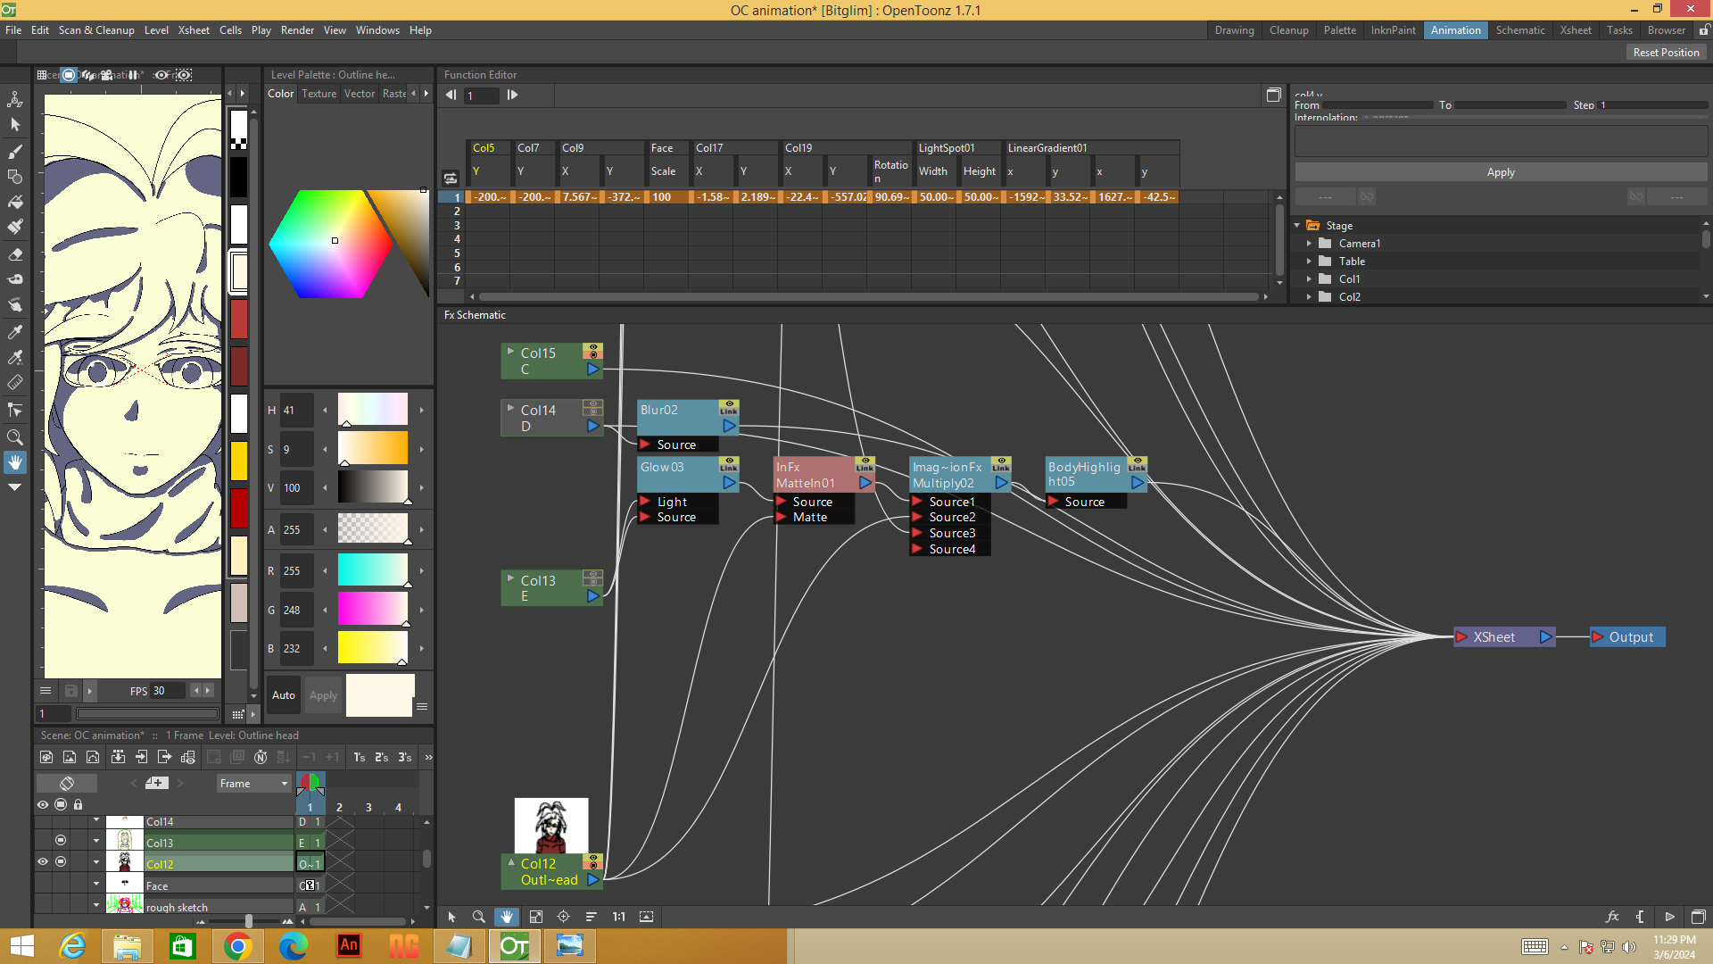The height and width of the screenshot is (964, 1713).
Task: Click New Toonz Raster Level icon
Action: click(46, 757)
